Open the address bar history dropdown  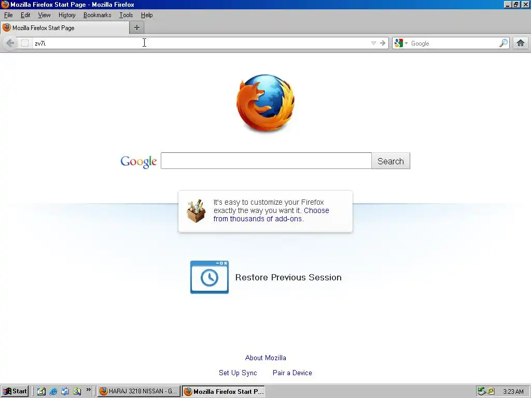point(373,43)
